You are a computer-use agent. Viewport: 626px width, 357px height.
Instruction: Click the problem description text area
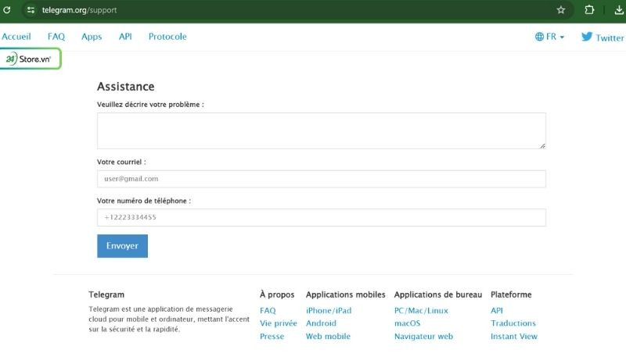[321, 130]
